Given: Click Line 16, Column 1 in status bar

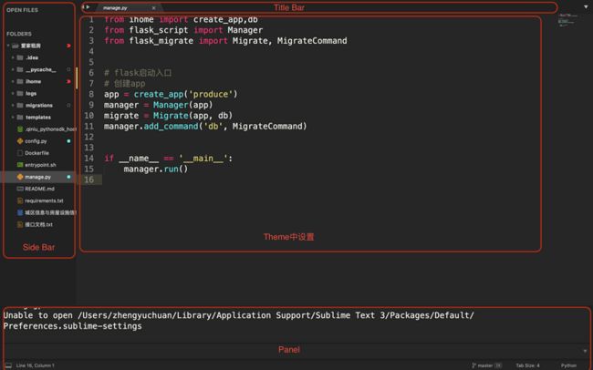Looking at the screenshot, I should (36, 365).
